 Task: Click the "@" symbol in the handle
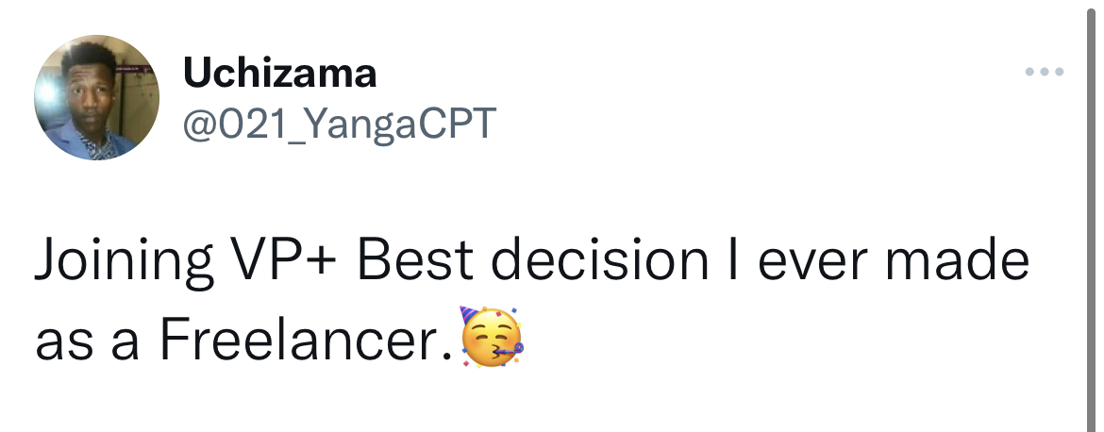pos(199,124)
